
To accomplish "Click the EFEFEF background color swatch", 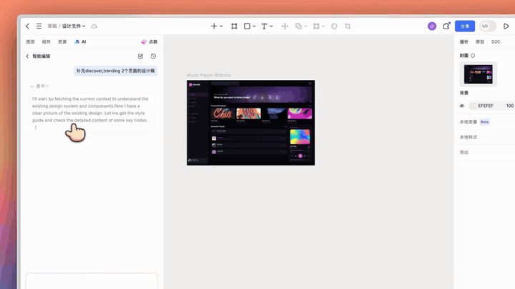I will (474, 106).
